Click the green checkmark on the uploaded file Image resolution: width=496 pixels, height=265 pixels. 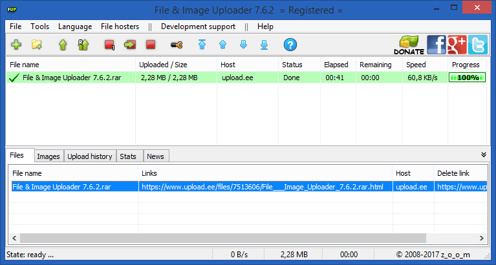coord(14,78)
